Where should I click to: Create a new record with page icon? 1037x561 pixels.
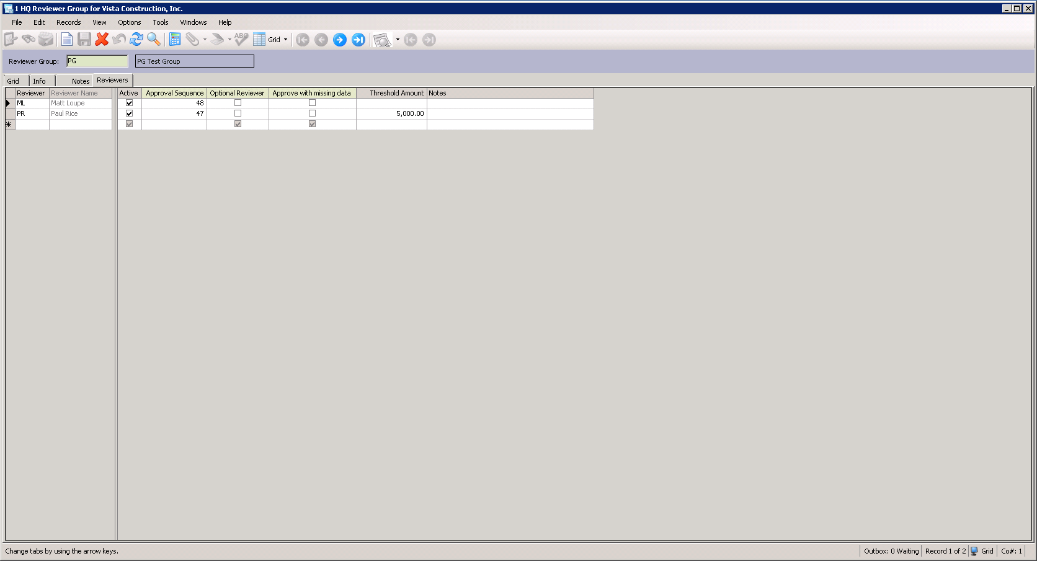pyautogui.click(x=67, y=40)
